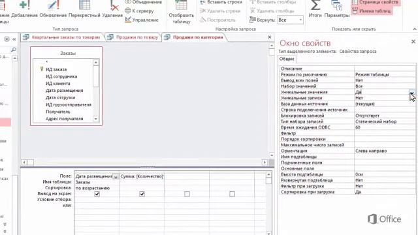
Task: Select Дата размещения field in Заказы list
Action: pos(64,91)
